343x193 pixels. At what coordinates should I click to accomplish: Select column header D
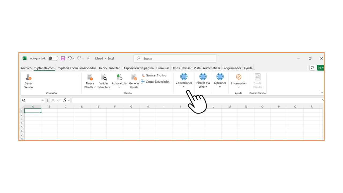pos(82,107)
